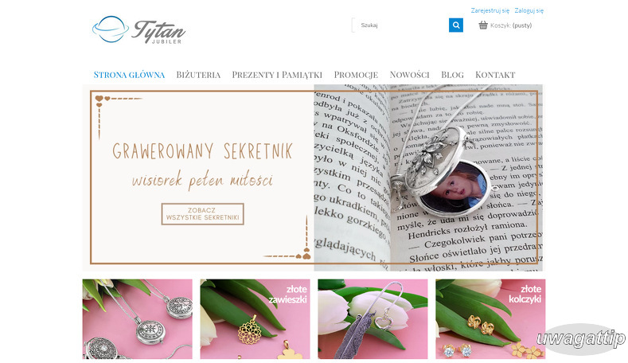
Task: Open the Zaloguj się link
Action: [x=529, y=10]
